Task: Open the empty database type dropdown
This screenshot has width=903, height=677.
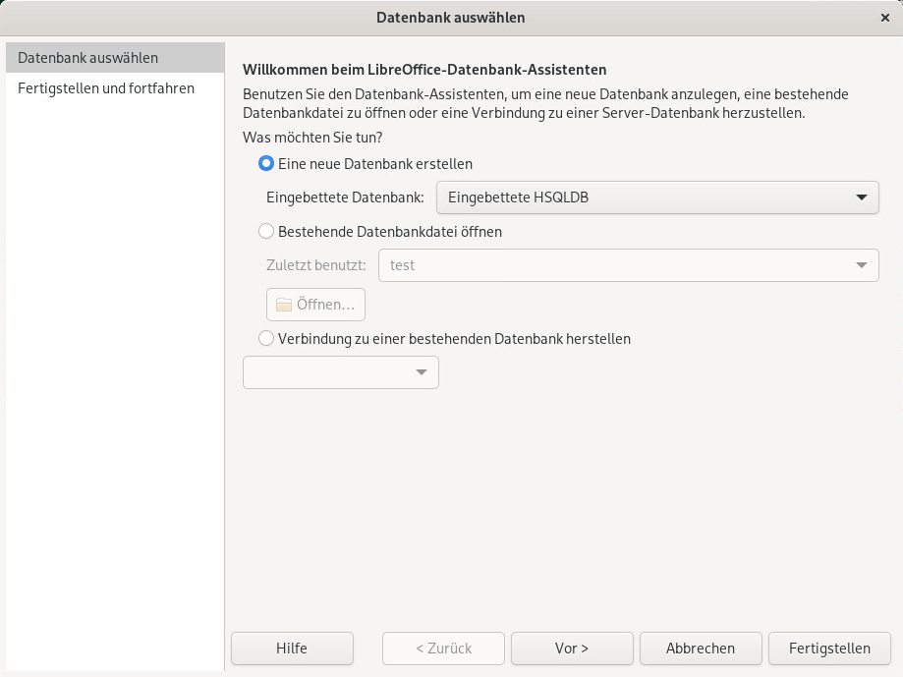Action: pyautogui.click(x=340, y=372)
